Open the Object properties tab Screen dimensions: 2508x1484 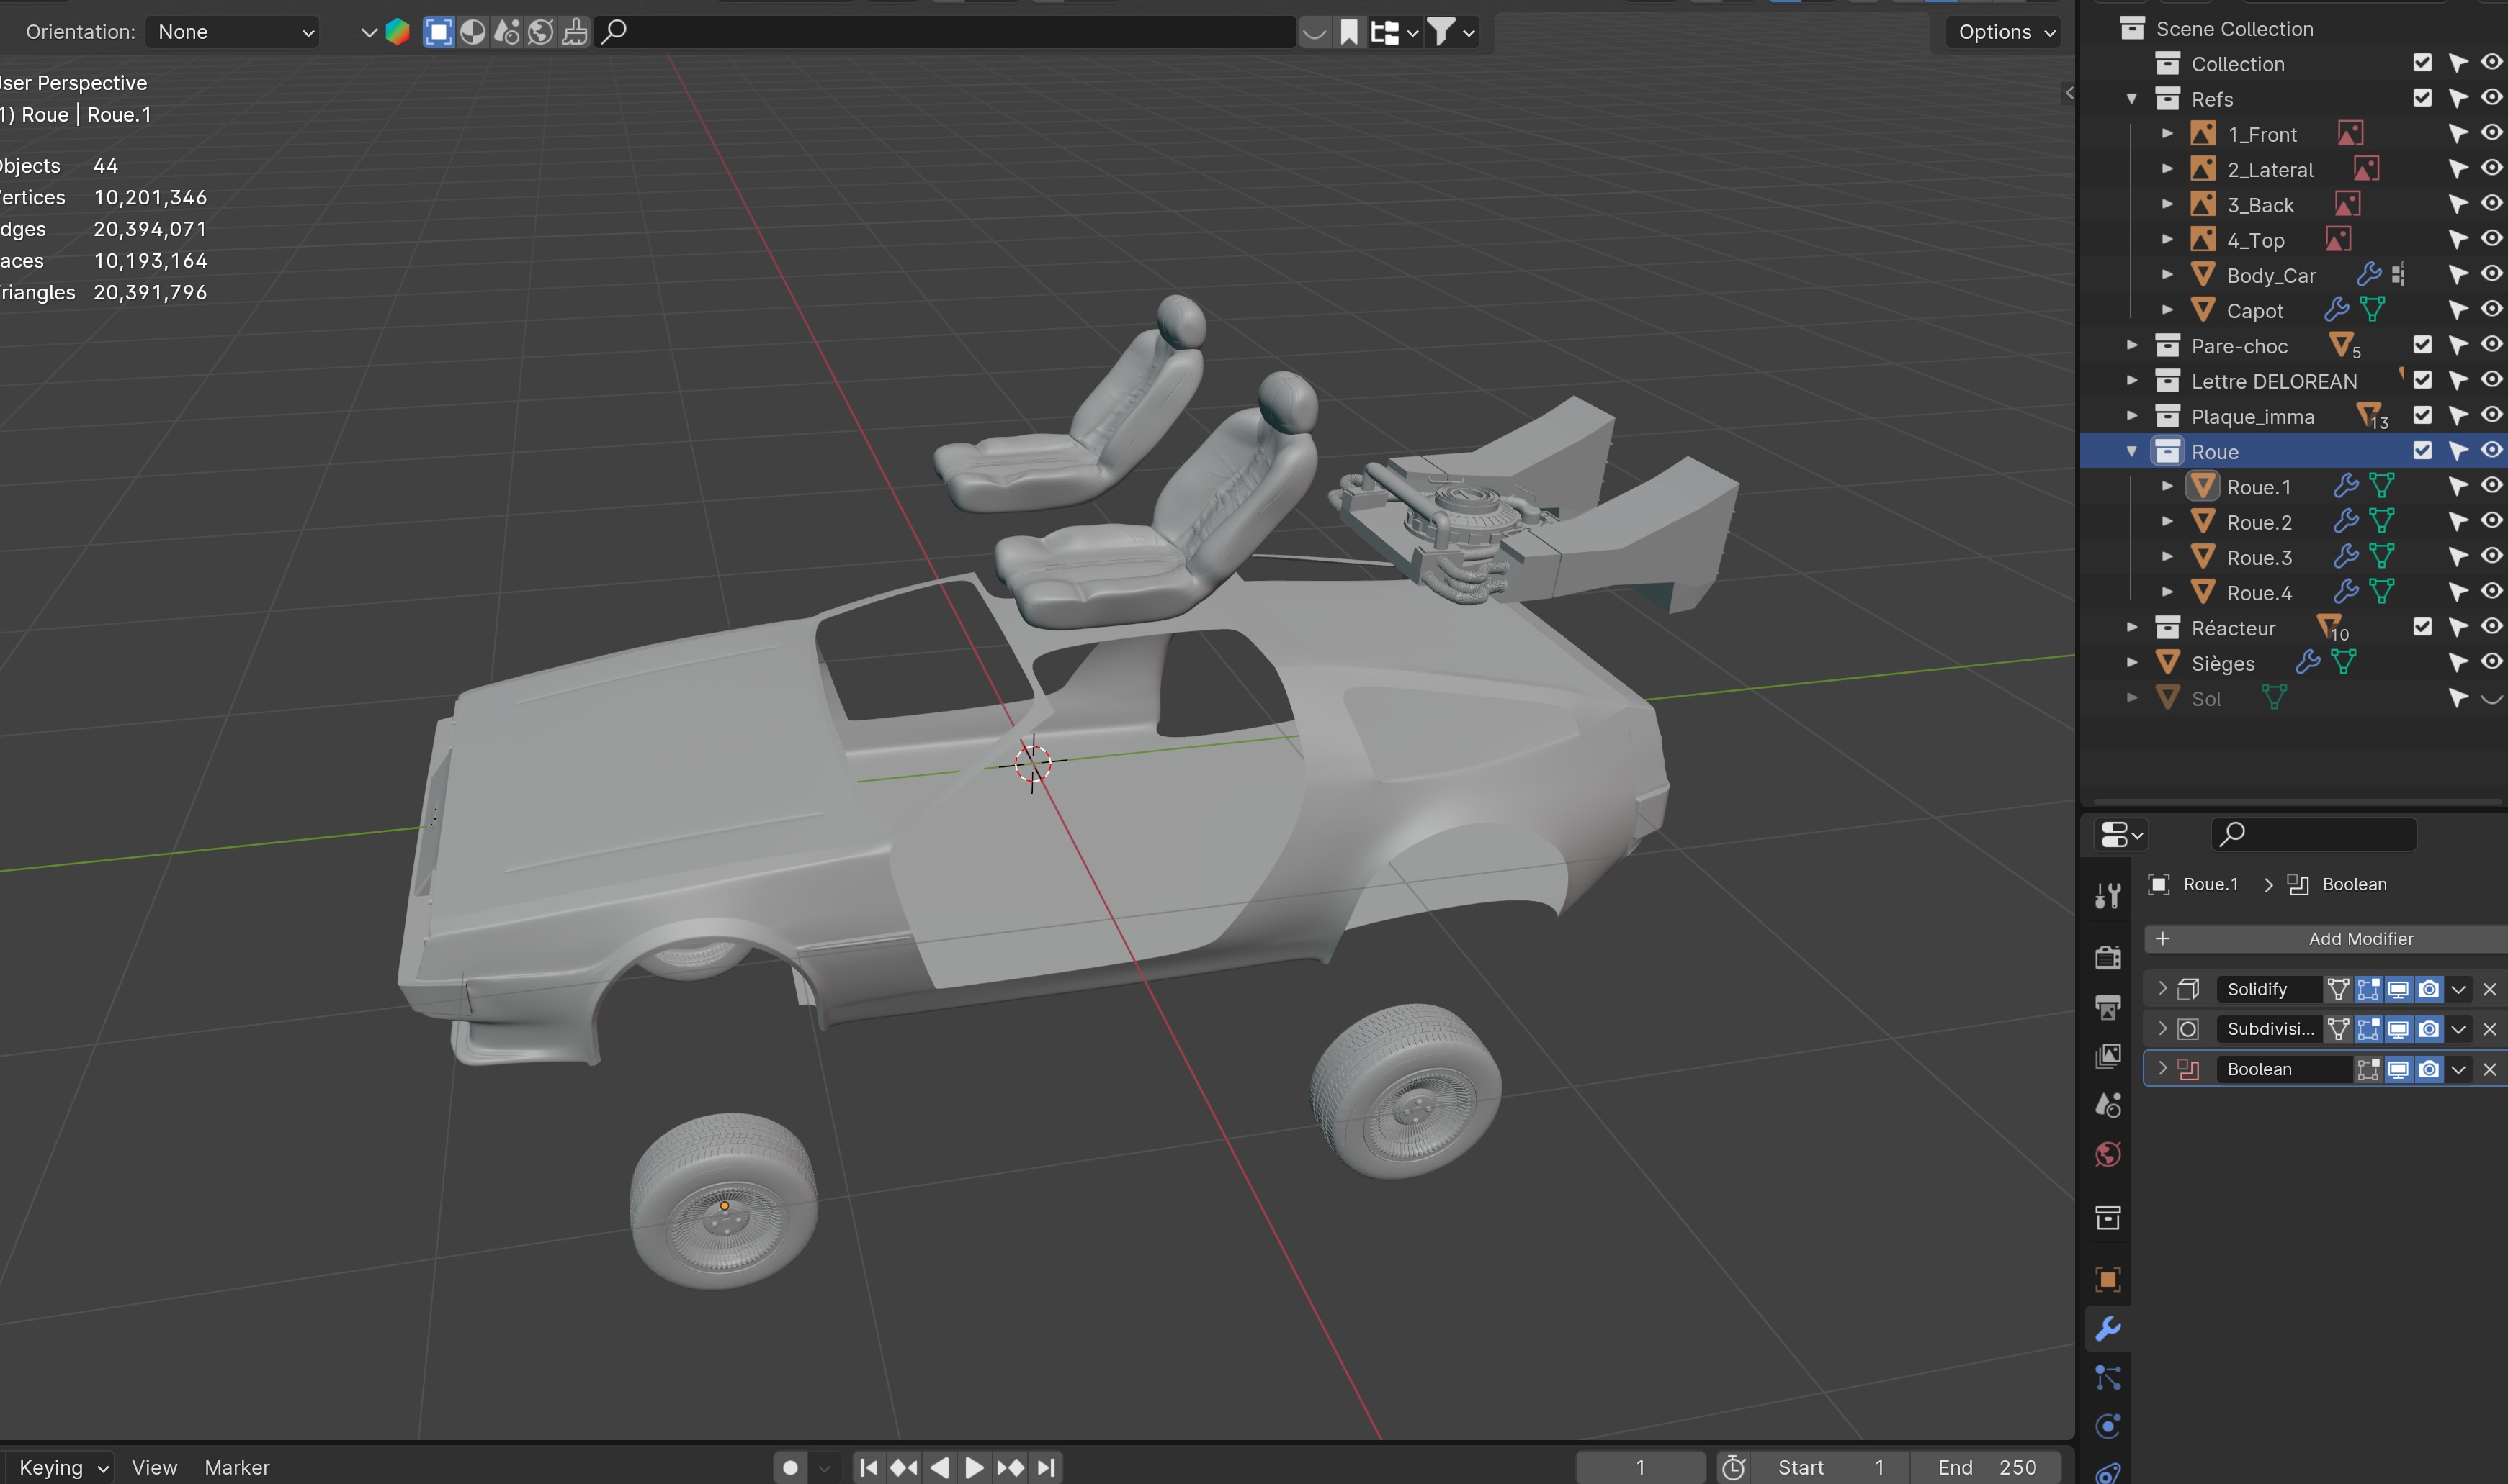tap(2108, 1279)
